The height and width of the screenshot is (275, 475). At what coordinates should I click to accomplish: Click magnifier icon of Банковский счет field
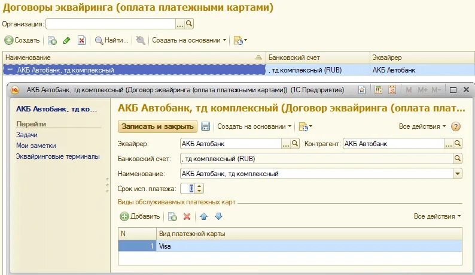458,158
